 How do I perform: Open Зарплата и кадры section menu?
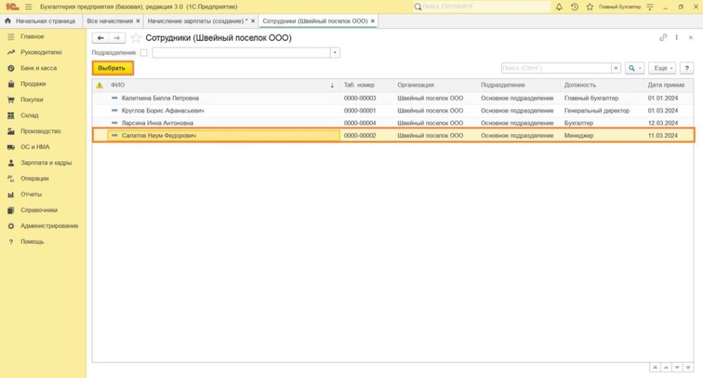click(x=45, y=163)
